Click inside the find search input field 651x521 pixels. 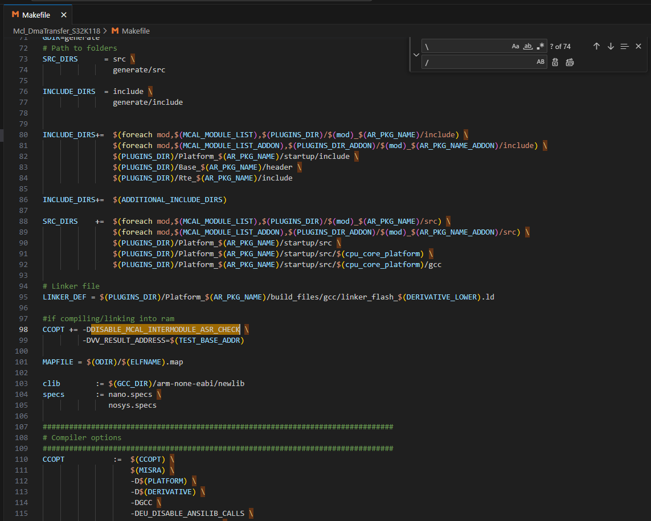click(467, 46)
